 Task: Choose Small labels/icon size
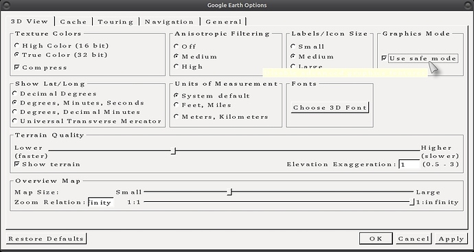(308, 47)
